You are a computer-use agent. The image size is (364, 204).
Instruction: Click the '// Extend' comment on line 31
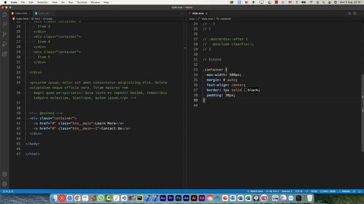pos(212,59)
